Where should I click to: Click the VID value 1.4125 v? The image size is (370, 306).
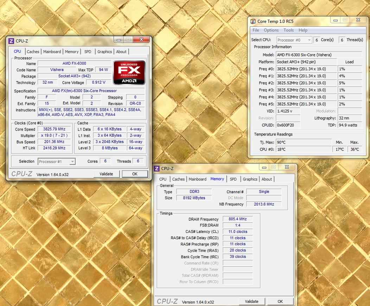(x=288, y=111)
